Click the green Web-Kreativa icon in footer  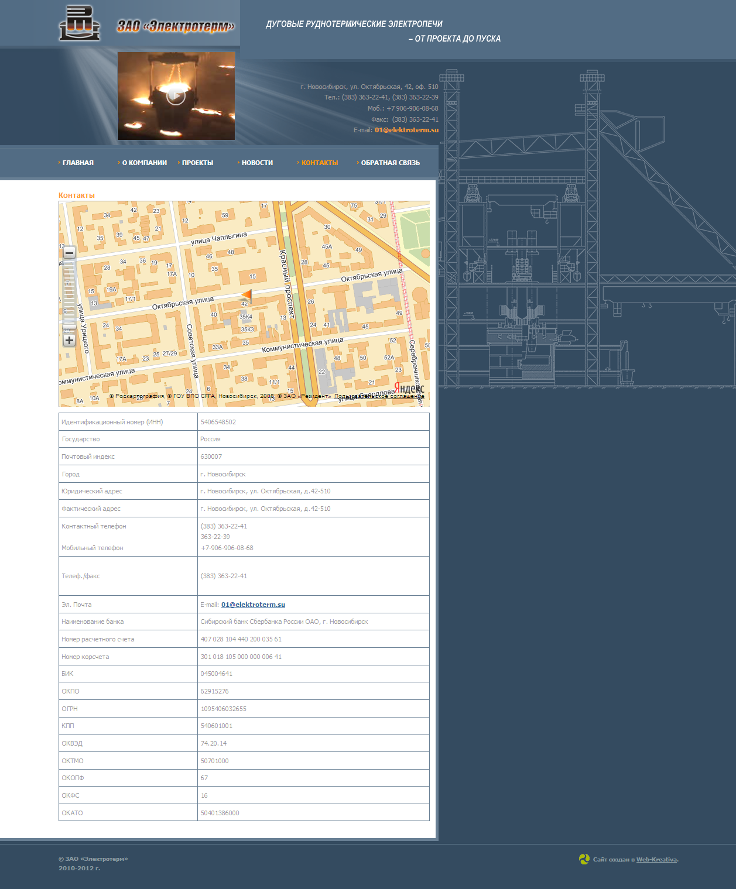584,859
